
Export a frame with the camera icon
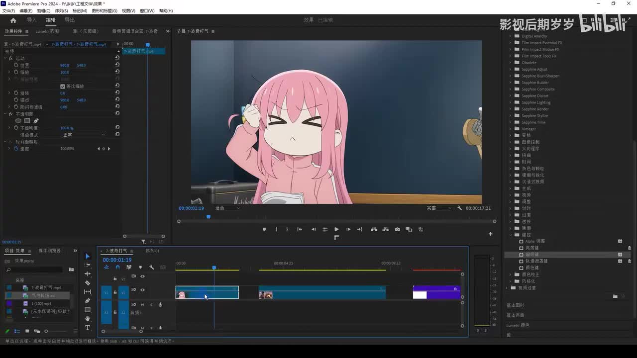397,229
